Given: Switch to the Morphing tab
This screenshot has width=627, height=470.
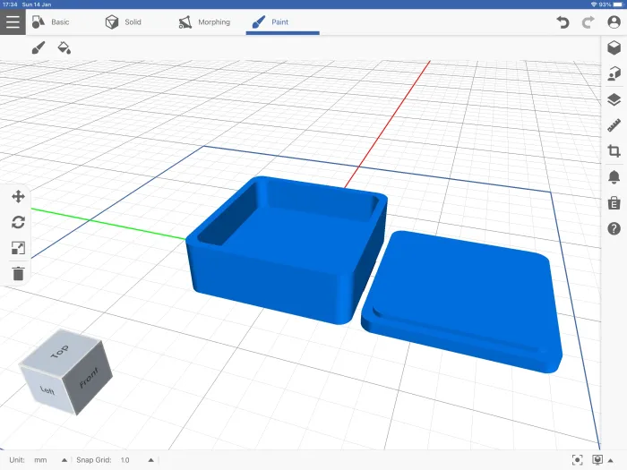Looking at the screenshot, I should tap(204, 21).
